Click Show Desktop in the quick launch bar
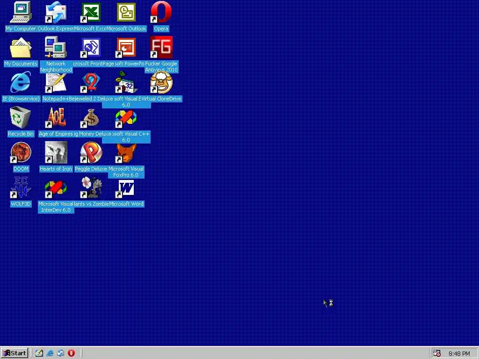The image size is (479, 359). click(x=39, y=353)
